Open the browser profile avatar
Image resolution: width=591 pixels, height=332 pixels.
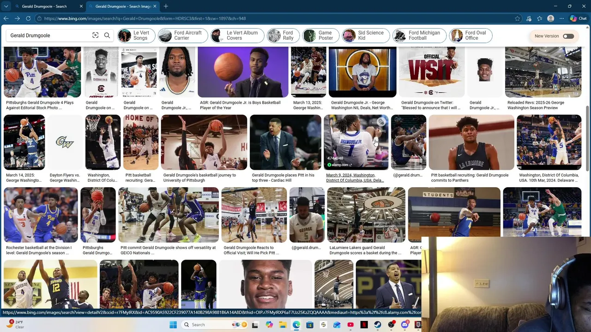pyautogui.click(x=550, y=18)
